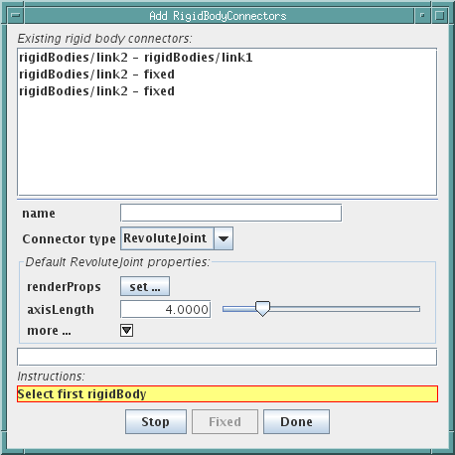This screenshot has width=455, height=455.
Task: Click the disabled Fixed button
Action: tap(225, 421)
